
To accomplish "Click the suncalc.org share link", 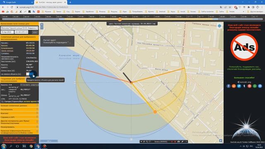I will pos(244,82).
